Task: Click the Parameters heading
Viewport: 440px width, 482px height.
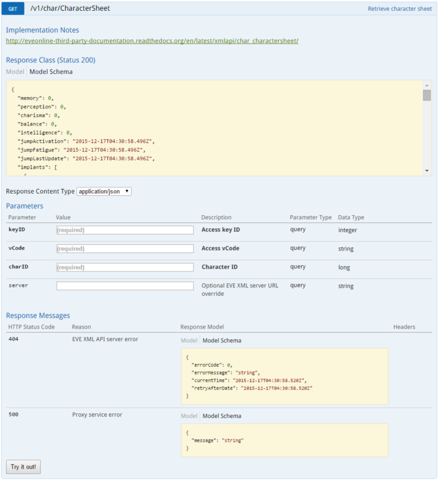Action: [24, 206]
